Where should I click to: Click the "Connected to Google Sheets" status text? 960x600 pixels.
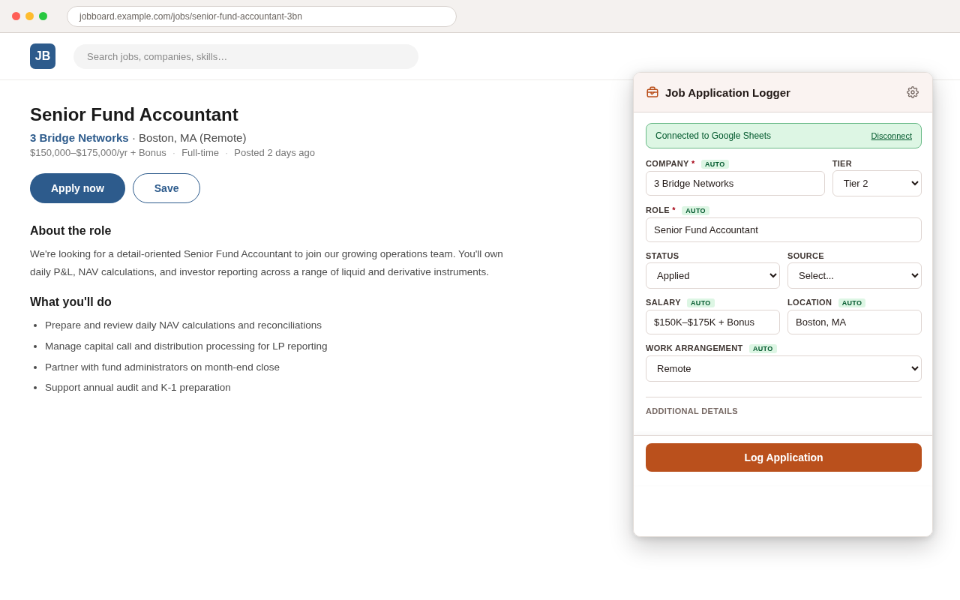tap(713, 136)
